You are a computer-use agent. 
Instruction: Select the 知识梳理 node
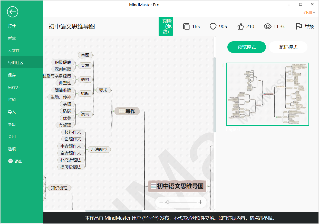tap(59, 188)
